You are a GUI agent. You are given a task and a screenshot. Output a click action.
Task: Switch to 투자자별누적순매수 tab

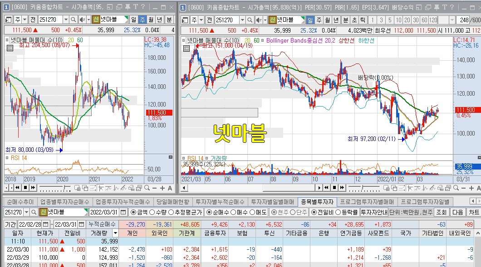point(220,202)
